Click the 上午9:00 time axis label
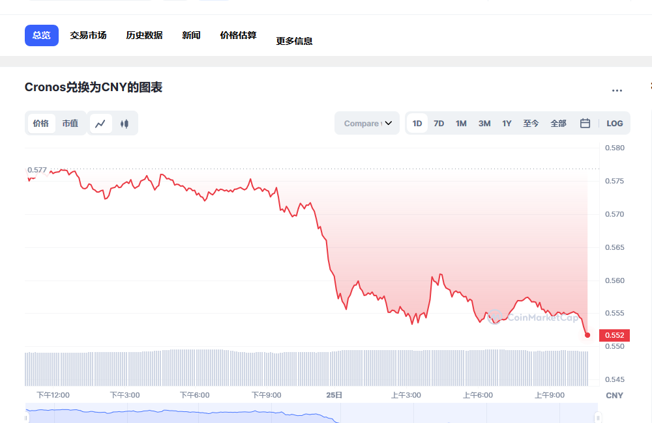 point(549,395)
